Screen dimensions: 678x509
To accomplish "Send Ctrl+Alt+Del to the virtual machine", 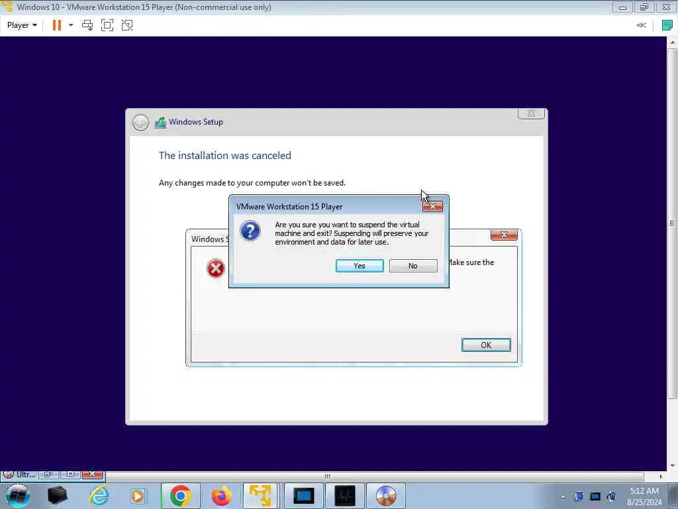I will [87, 25].
